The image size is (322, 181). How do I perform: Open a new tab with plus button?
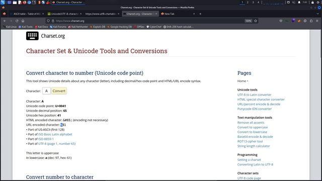200,14
